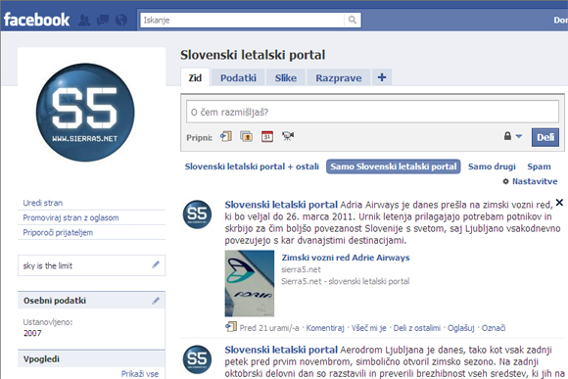Image resolution: width=568 pixels, height=379 pixels.
Task: Click sierra5.net domain text
Action: click(x=301, y=269)
